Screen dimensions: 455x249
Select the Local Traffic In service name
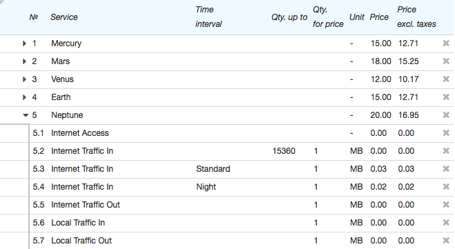[78, 223]
